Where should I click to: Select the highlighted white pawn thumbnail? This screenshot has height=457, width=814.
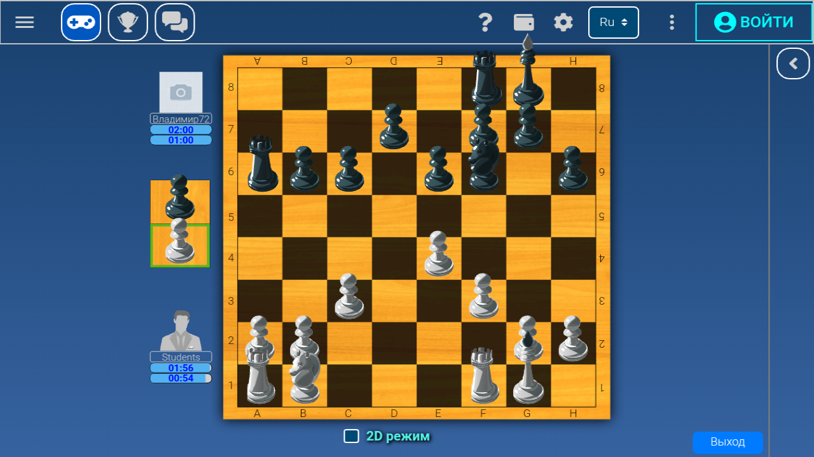click(179, 246)
